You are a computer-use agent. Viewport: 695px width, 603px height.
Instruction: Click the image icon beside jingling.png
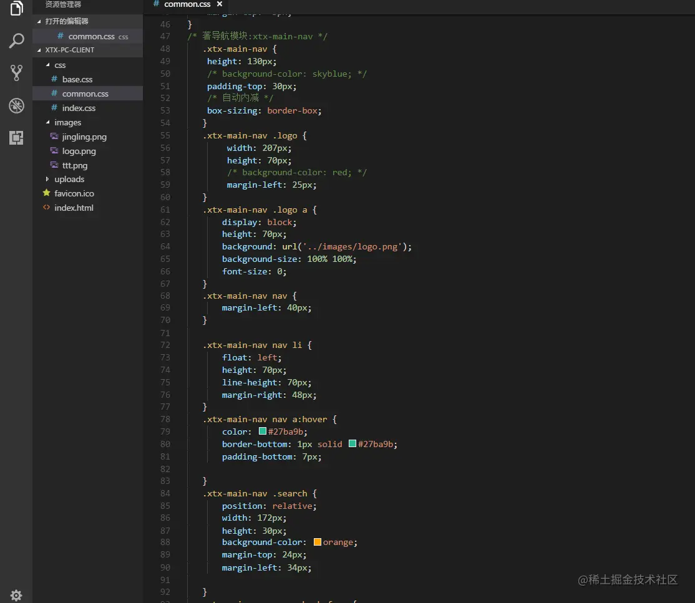coord(54,136)
